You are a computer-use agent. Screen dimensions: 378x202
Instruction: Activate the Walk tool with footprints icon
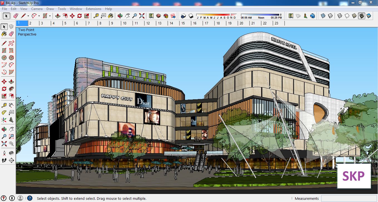tap(4, 160)
